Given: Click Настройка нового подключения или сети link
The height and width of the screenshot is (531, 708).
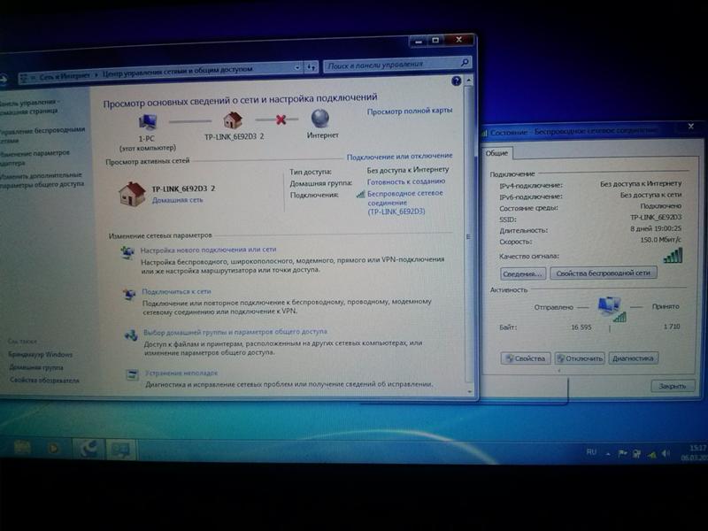Looking at the screenshot, I should click(x=208, y=250).
